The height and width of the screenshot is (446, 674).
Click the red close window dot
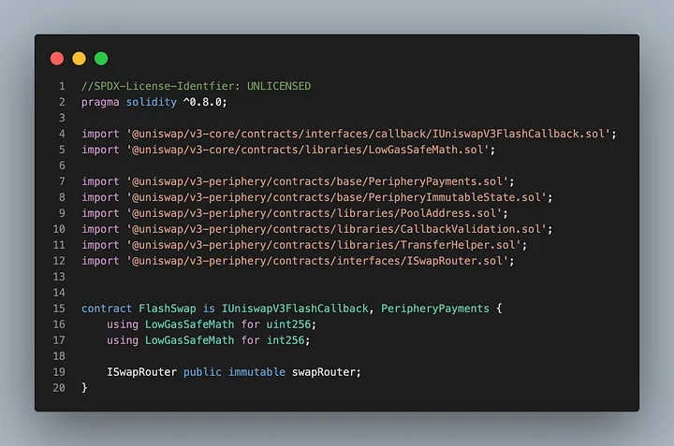pos(57,58)
